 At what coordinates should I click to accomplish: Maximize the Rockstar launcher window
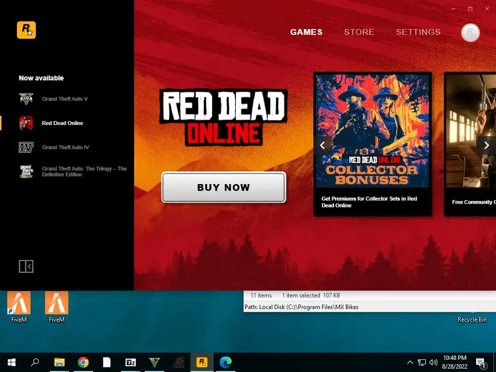(x=470, y=9)
